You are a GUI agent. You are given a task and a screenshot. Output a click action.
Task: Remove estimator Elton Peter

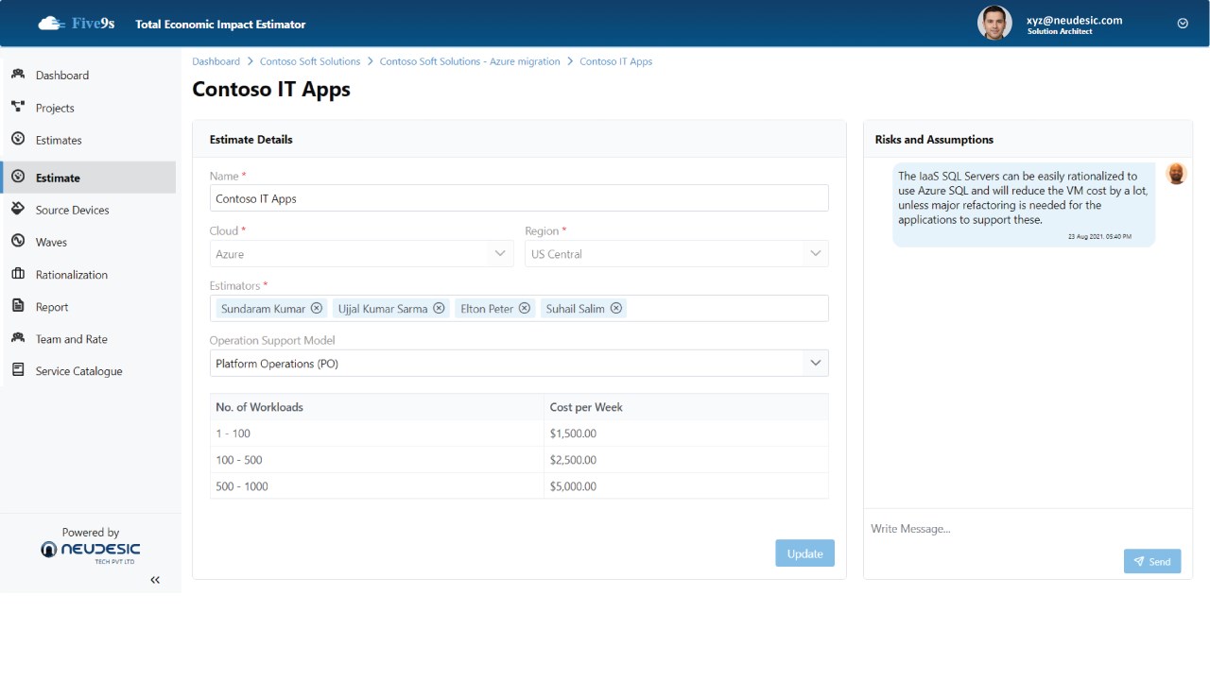coord(525,308)
